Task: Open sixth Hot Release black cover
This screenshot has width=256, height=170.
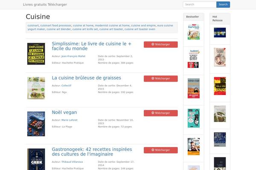Action: (x=220, y=164)
